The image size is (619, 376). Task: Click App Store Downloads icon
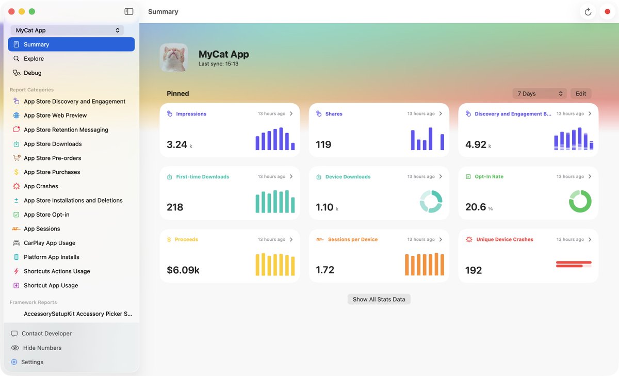[17, 144]
